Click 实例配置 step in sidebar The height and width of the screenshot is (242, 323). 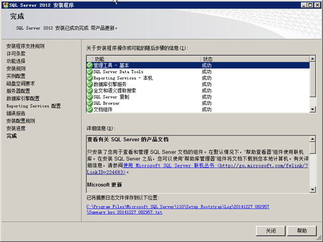16,76
